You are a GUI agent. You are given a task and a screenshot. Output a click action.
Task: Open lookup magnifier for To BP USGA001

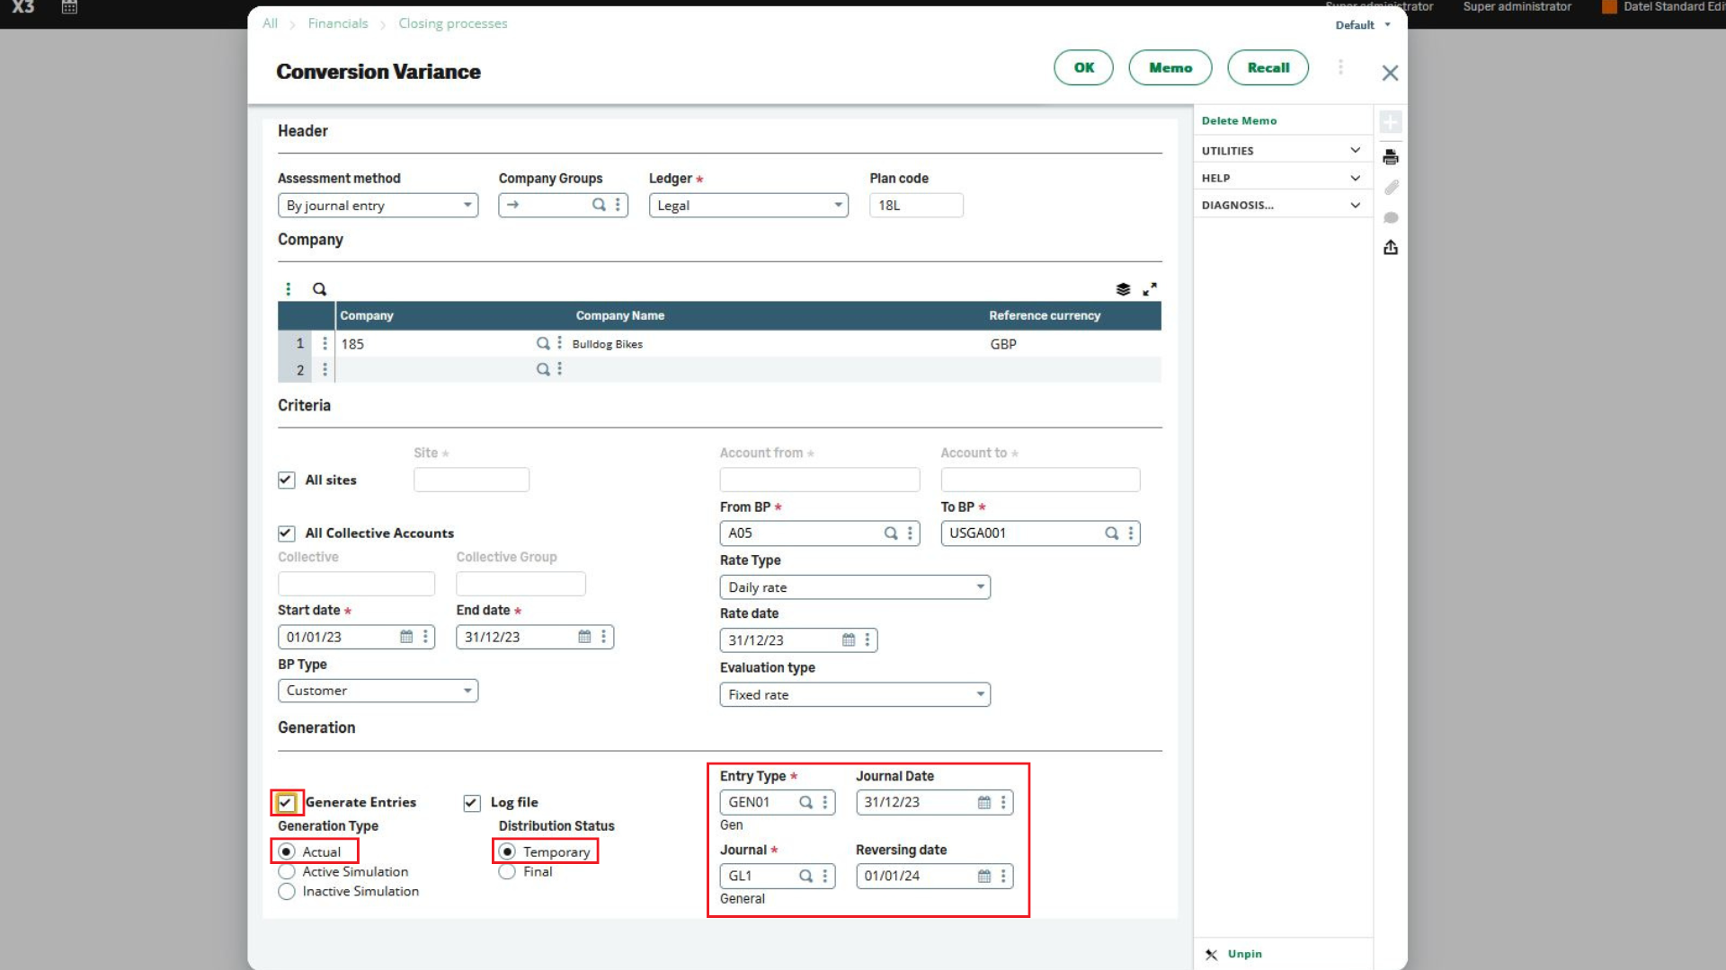click(1111, 533)
